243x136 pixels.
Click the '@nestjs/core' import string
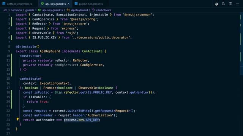[75, 24]
